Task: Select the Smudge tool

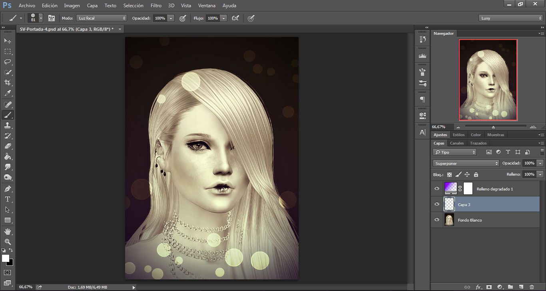Action: [x=8, y=167]
